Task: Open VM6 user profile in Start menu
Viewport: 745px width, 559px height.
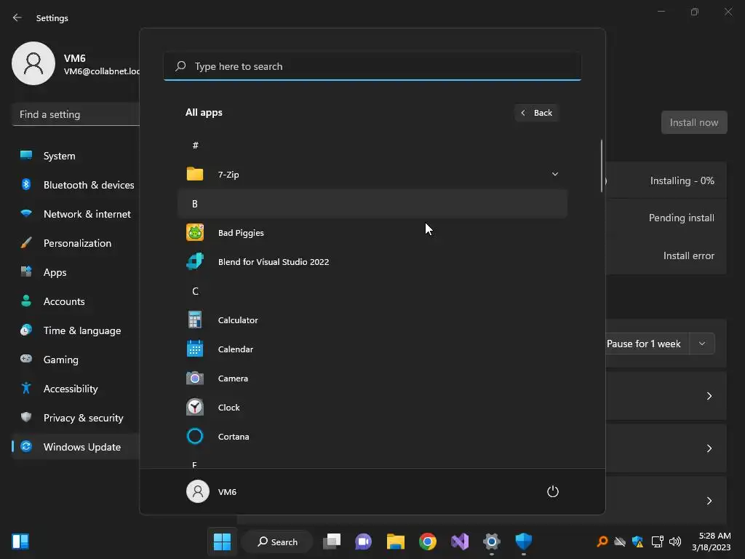Action: pos(212,491)
